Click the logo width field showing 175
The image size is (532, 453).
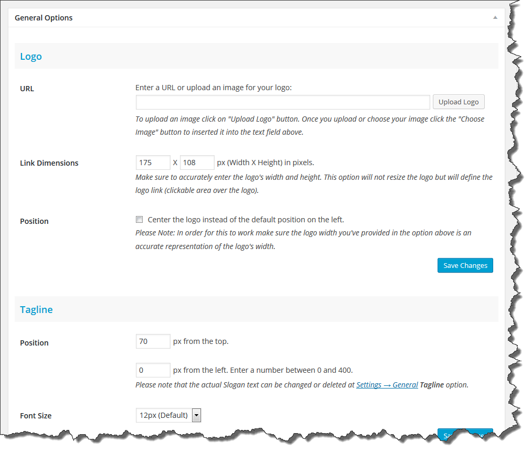pyautogui.click(x=153, y=163)
